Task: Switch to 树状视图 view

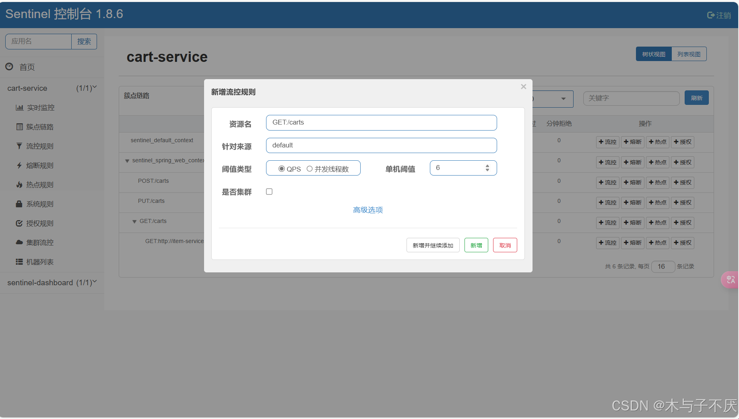Action: click(653, 53)
